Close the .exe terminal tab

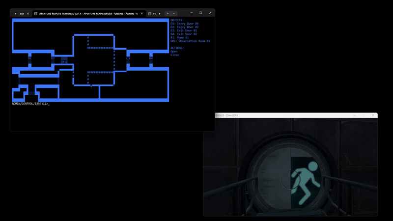click(28, 14)
